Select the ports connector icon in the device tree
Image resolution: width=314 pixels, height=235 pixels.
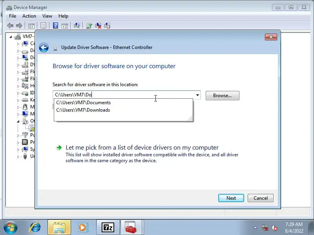[x=25, y=135]
